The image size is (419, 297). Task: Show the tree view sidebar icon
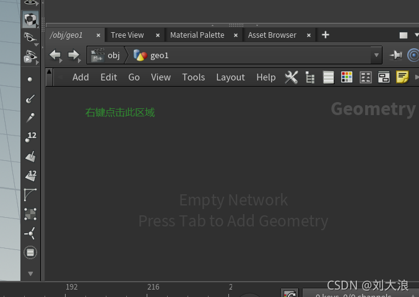(x=309, y=77)
